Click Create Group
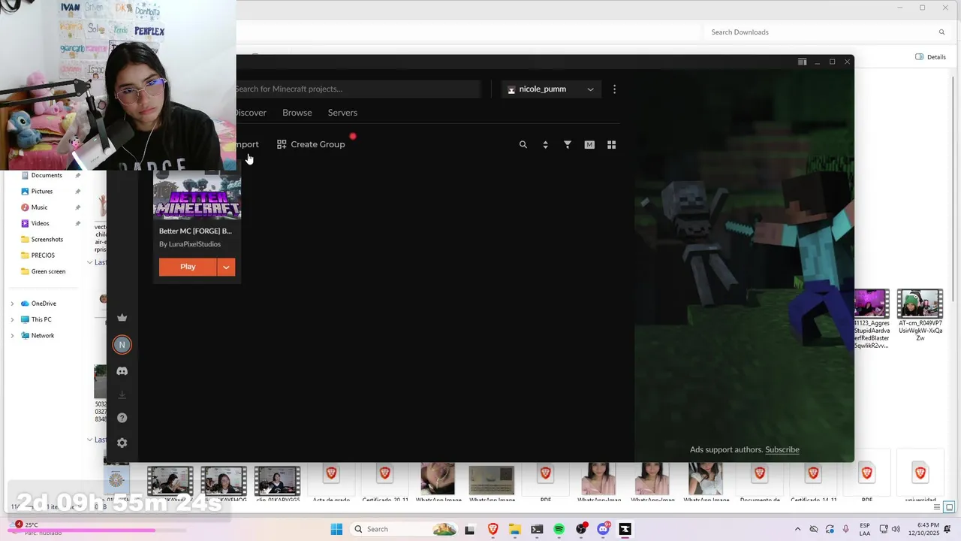961x541 pixels. [x=311, y=144]
